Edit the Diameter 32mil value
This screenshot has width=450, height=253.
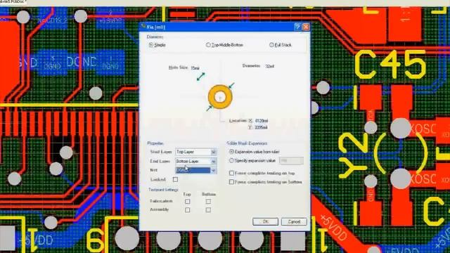tap(270, 66)
